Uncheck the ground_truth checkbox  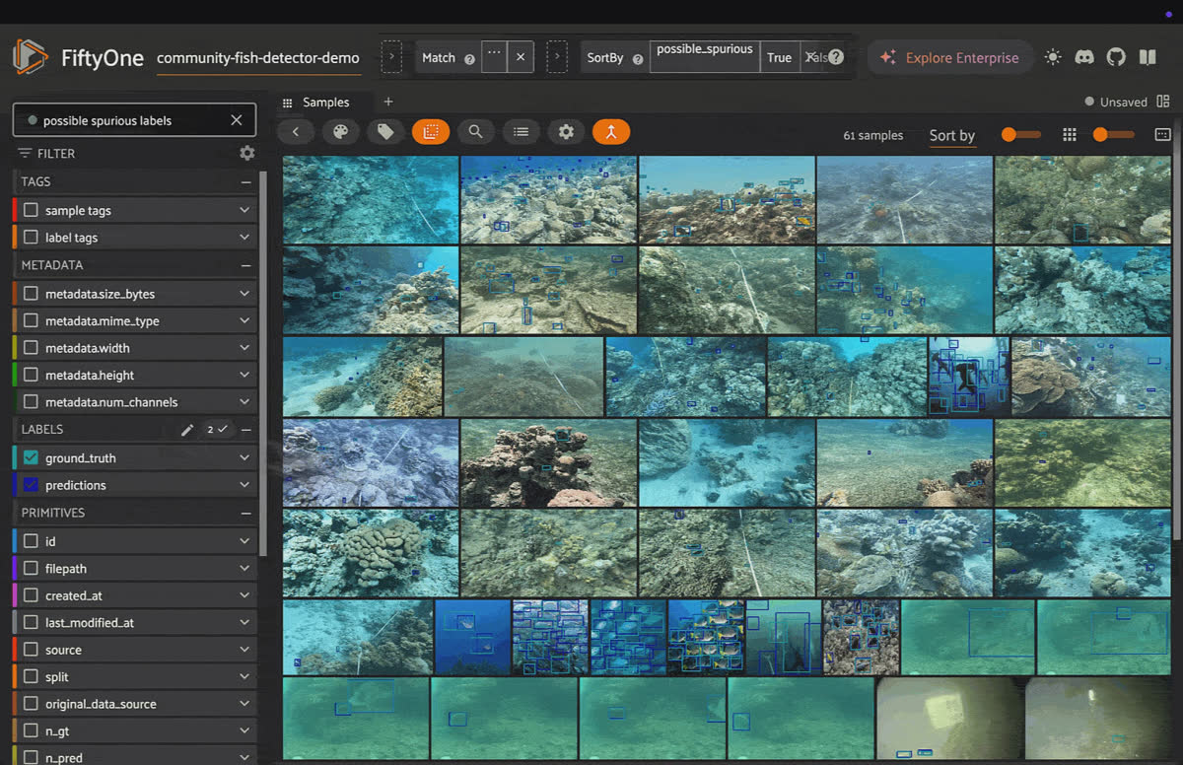coord(32,458)
